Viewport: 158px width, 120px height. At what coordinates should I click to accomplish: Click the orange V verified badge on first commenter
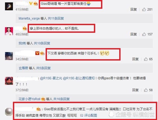coord(31,4)
